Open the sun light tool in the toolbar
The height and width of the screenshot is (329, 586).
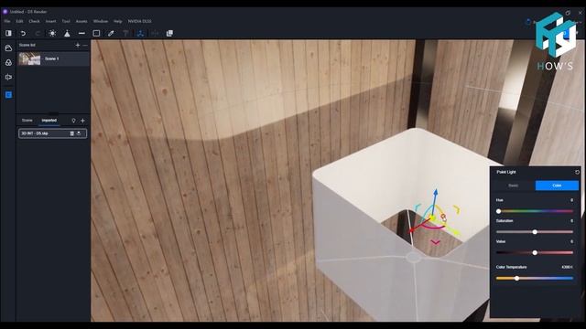52,33
